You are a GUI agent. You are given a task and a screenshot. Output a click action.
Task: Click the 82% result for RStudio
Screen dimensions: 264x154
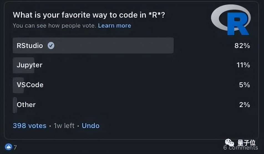point(242,46)
